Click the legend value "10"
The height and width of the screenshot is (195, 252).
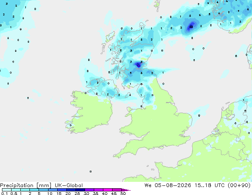50,193
